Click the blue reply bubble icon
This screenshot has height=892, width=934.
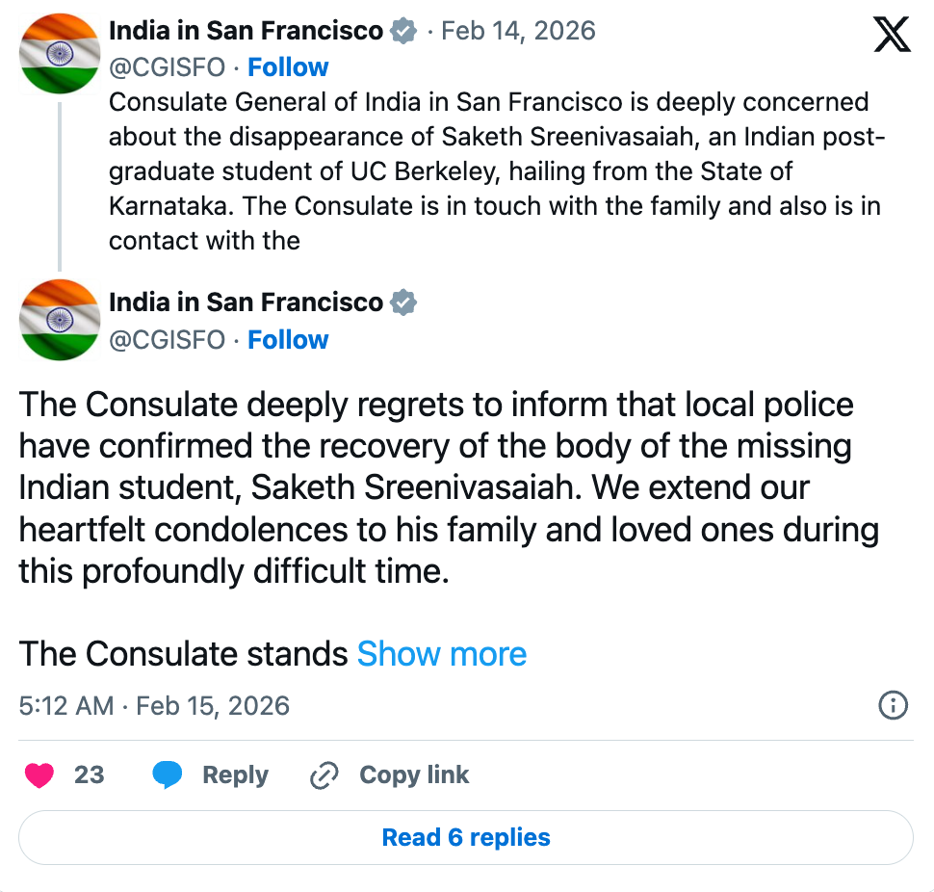click(168, 775)
